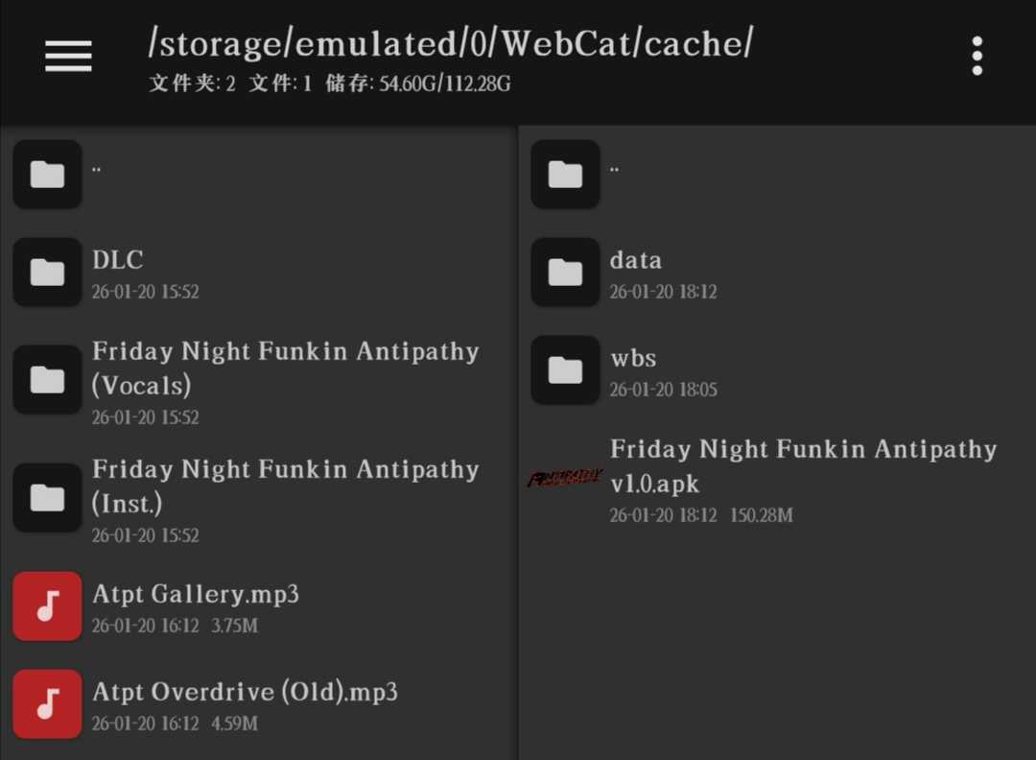Select the Atpt Overdrive (Old).mp3 file name
Viewport: 1036px width, 760px height.
point(245,692)
